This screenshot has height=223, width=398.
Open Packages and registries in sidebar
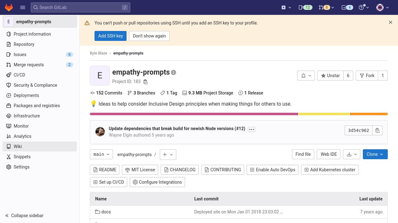(40, 106)
